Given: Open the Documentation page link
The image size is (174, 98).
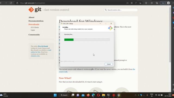Looking at the screenshot, I should (x=36, y=21).
